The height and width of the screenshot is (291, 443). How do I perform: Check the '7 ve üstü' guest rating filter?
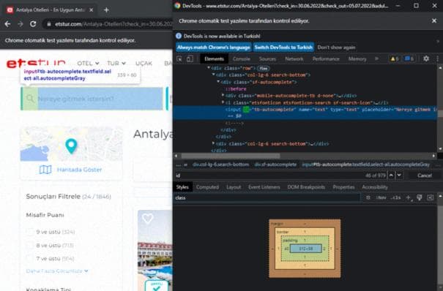(30, 258)
